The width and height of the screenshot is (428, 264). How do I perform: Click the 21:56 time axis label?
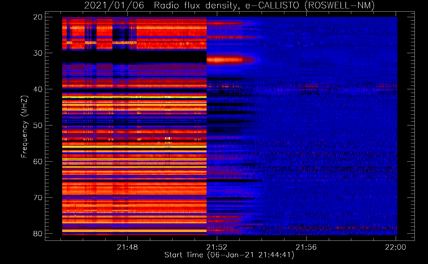(306, 247)
